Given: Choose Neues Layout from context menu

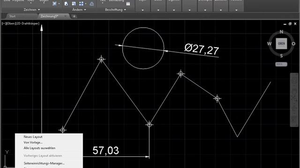Looking at the screenshot, I should [33, 137].
